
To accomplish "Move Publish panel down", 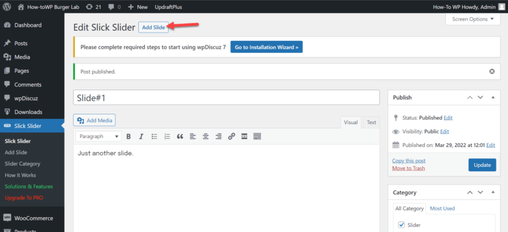I will coord(480,97).
